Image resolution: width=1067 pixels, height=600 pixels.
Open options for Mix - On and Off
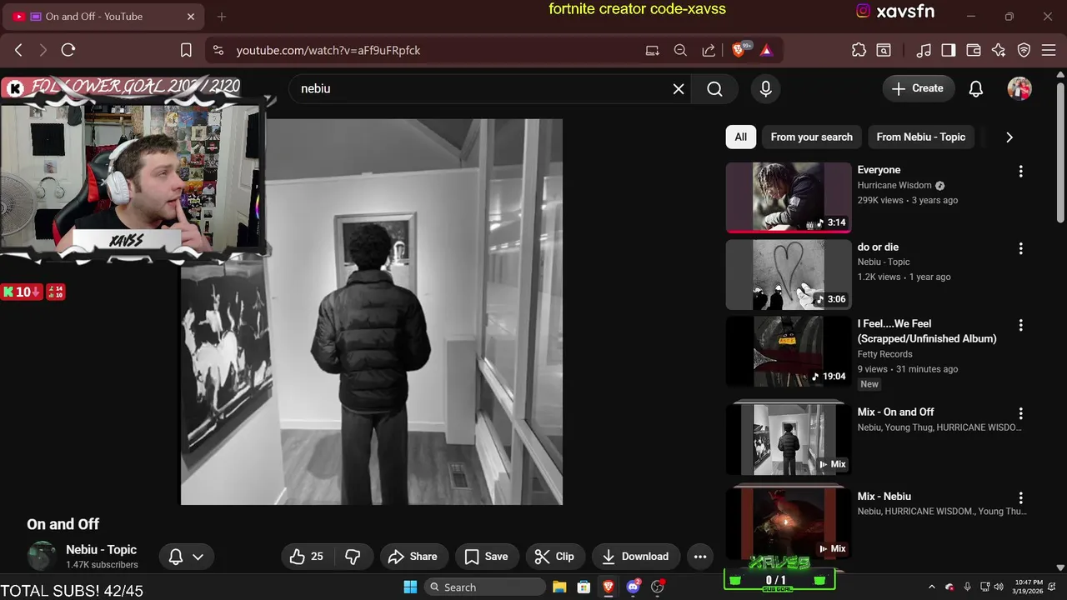tap(1020, 413)
